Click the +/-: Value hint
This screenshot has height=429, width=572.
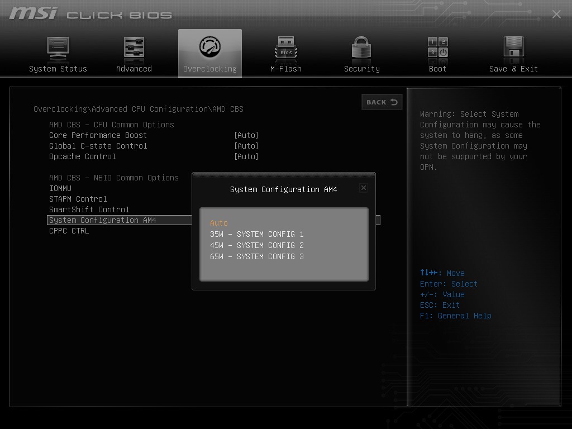pyautogui.click(x=442, y=295)
